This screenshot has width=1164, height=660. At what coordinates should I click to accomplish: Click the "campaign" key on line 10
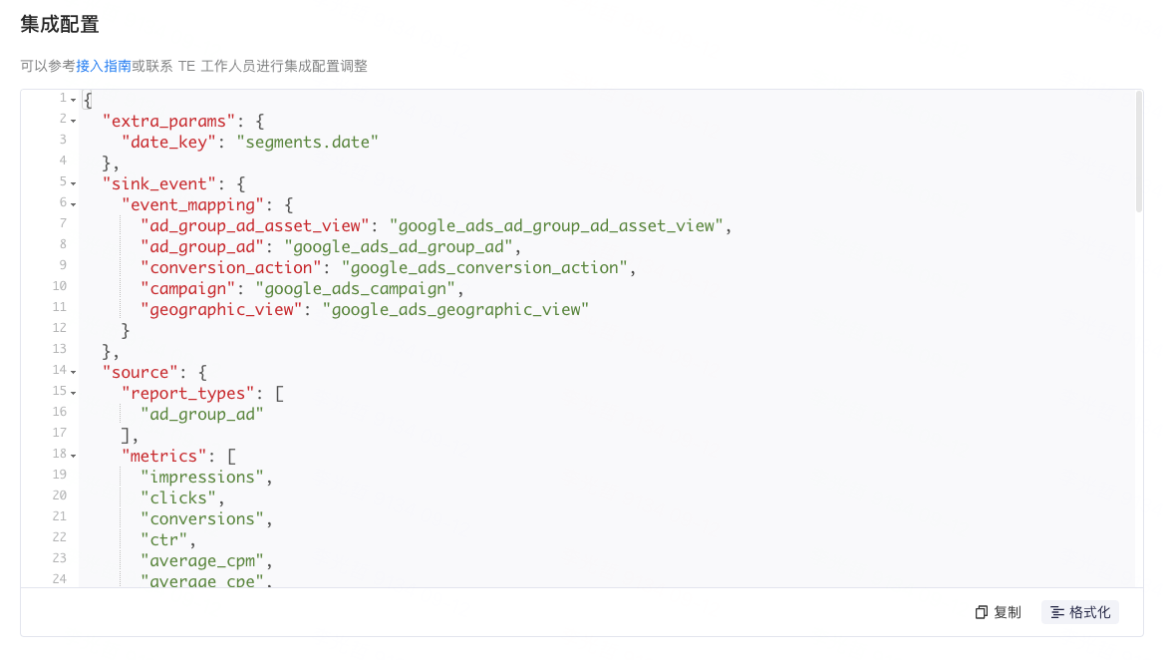pos(187,289)
